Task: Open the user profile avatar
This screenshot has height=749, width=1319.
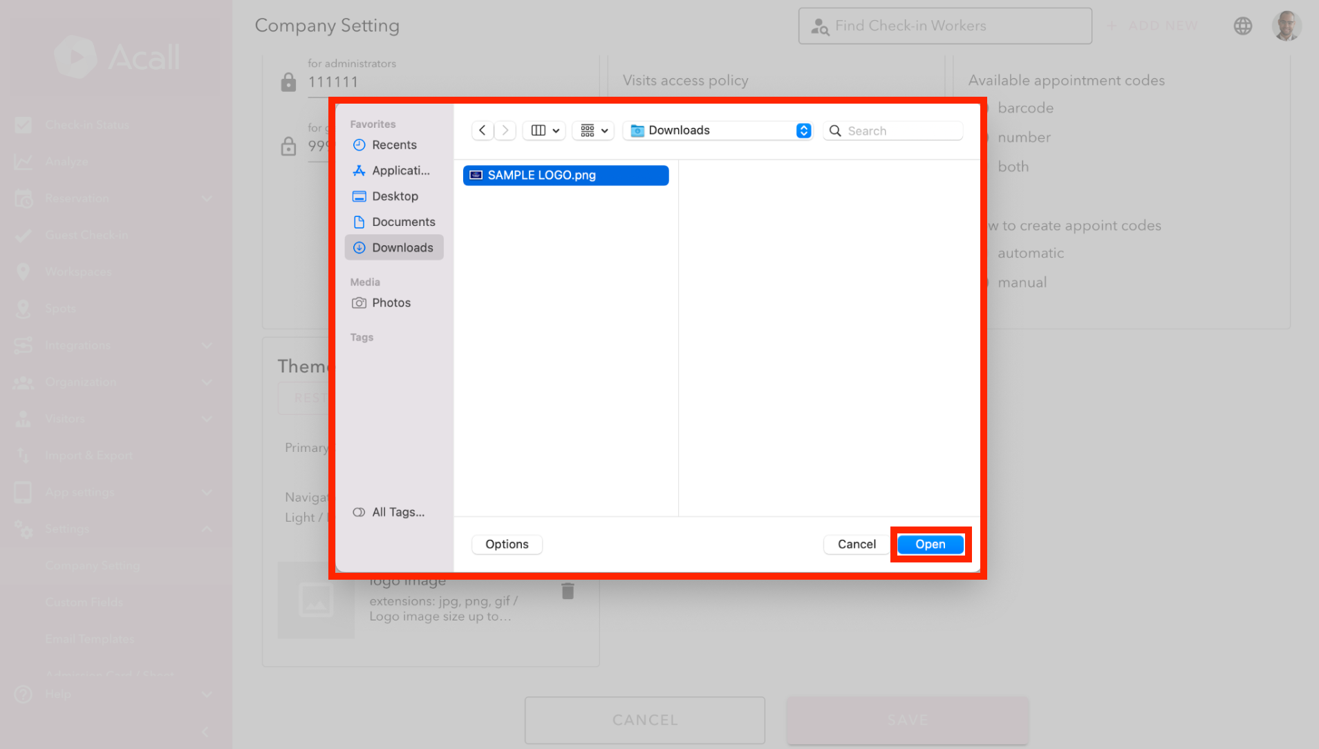Action: [x=1286, y=26]
